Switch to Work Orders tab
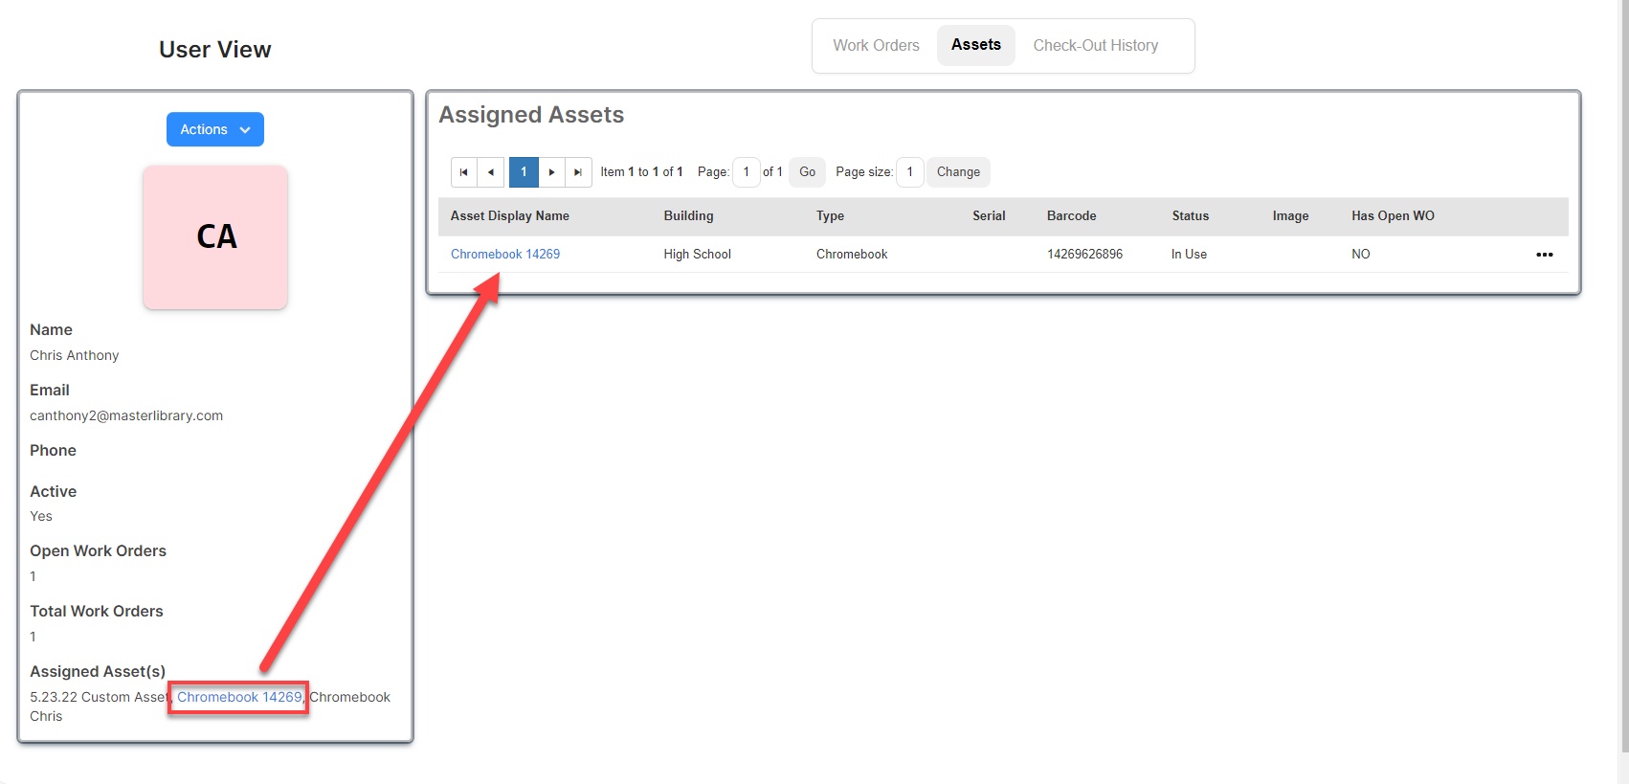 pos(876,45)
